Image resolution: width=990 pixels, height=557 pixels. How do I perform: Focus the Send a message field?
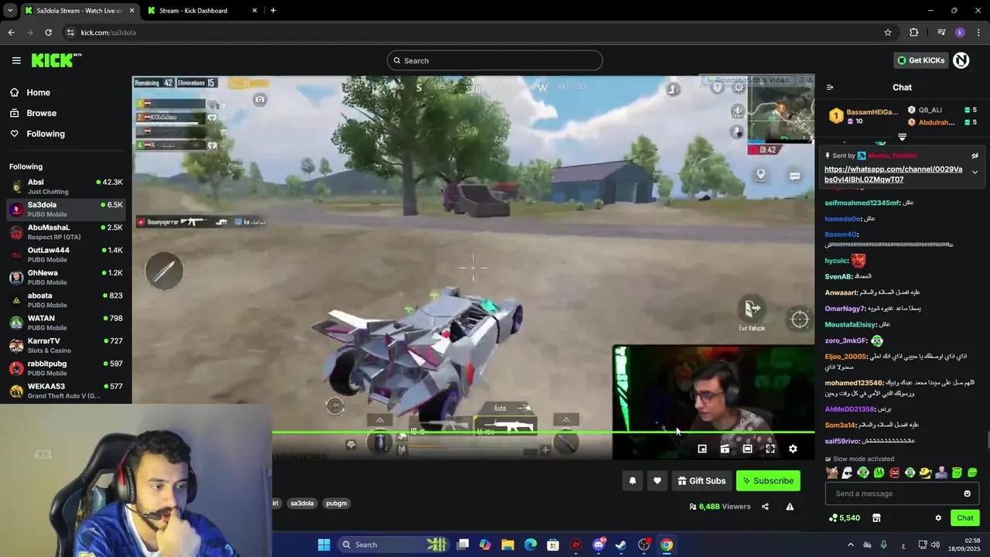[x=902, y=494]
